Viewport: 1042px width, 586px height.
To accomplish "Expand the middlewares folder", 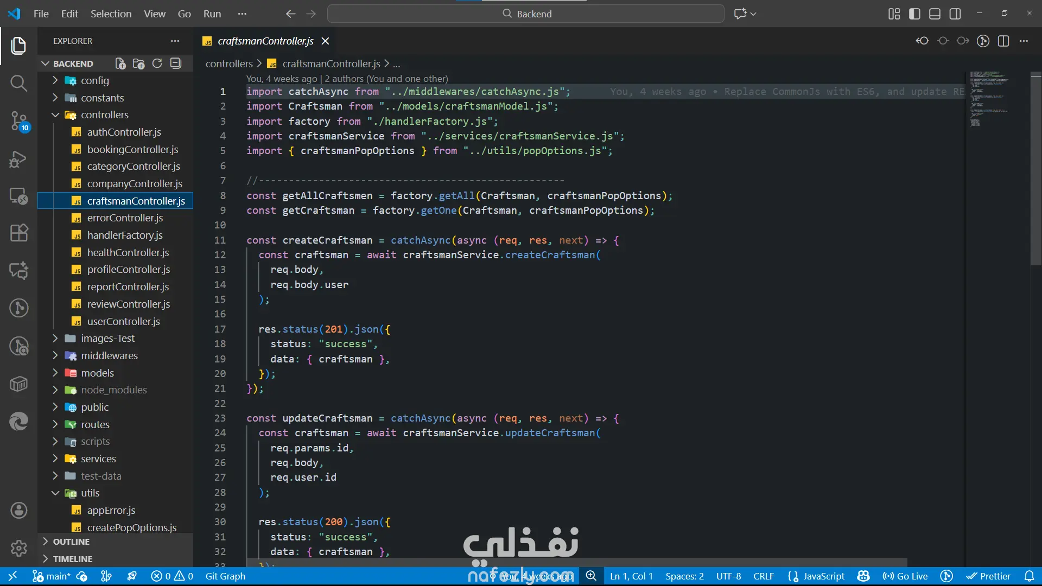I will 109,355.
